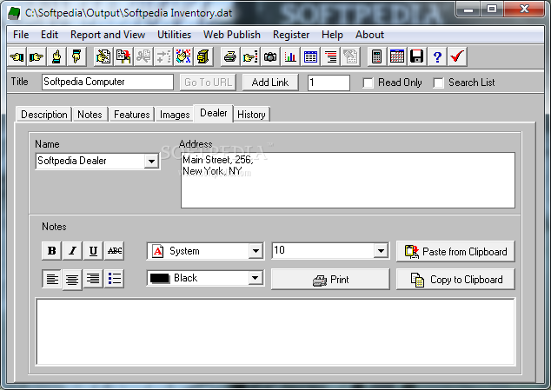This screenshot has width=551, height=390.
Task: Click the page with red arrow icon
Action: pos(123,56)
